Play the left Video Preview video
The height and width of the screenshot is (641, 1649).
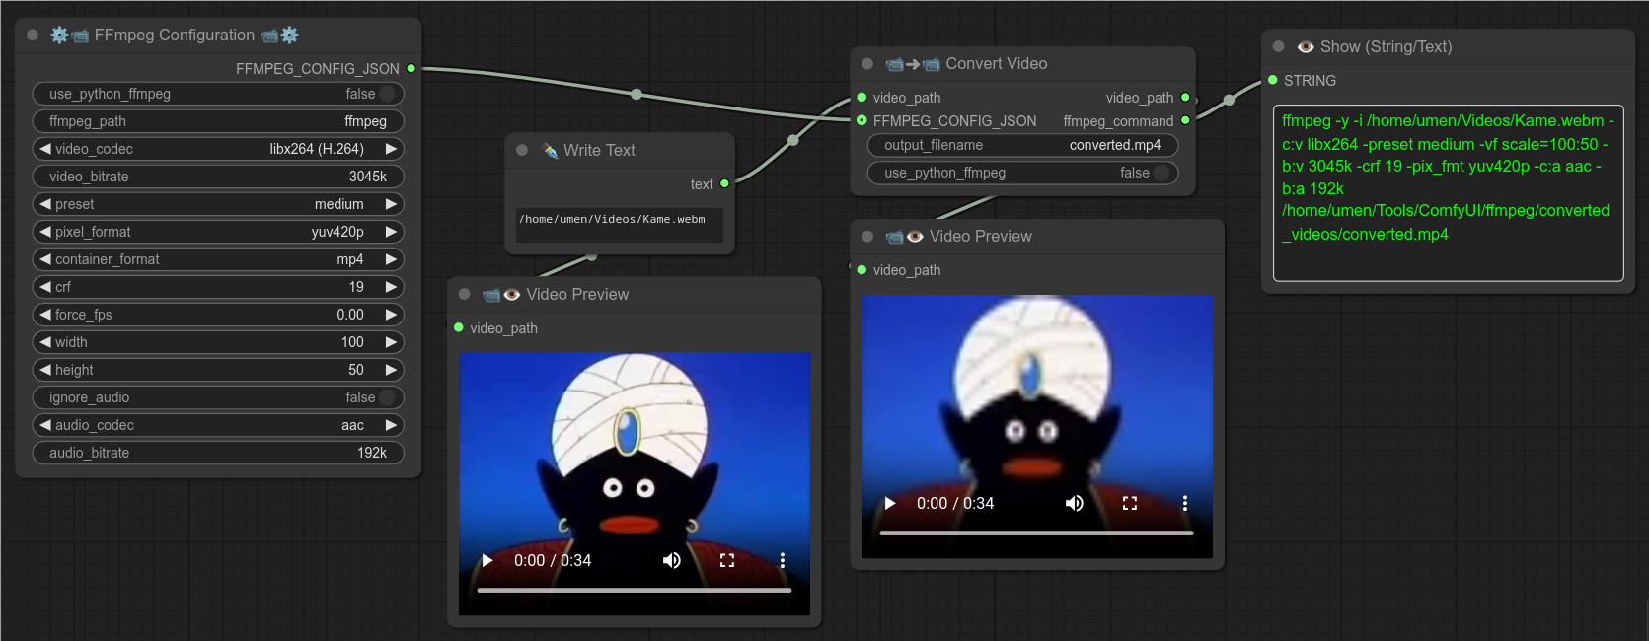click(x=487, y=560)
